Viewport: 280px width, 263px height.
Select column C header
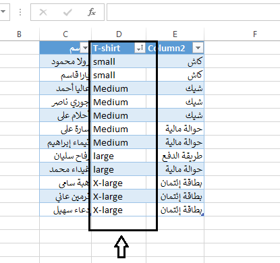pyautogui.click(x=65, y=34)
